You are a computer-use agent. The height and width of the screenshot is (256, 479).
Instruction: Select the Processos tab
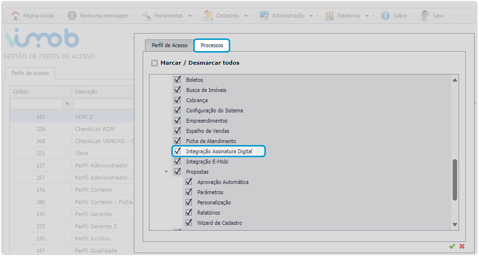tap(212, 45)
